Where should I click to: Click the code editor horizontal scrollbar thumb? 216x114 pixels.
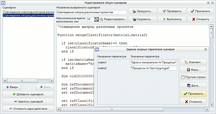tap(112, 109)
